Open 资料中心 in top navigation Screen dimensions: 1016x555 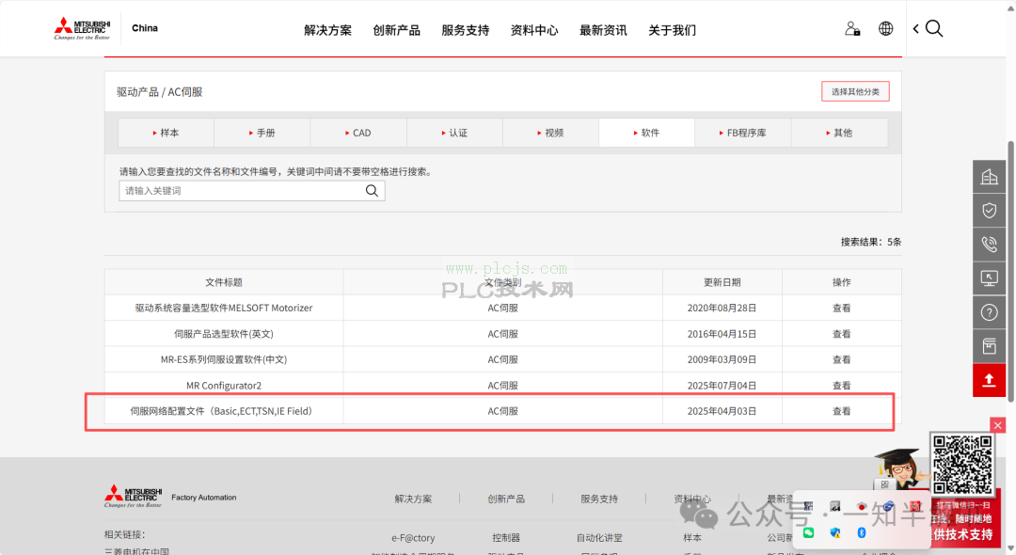coord(534,30)
